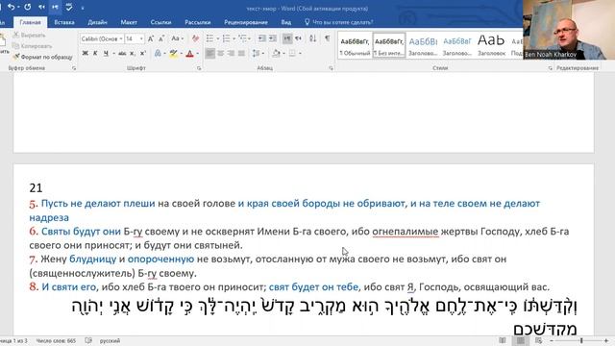
Task: Click the 'Что вы хотите сделать?' search box
Action: (x=338, y=22)
